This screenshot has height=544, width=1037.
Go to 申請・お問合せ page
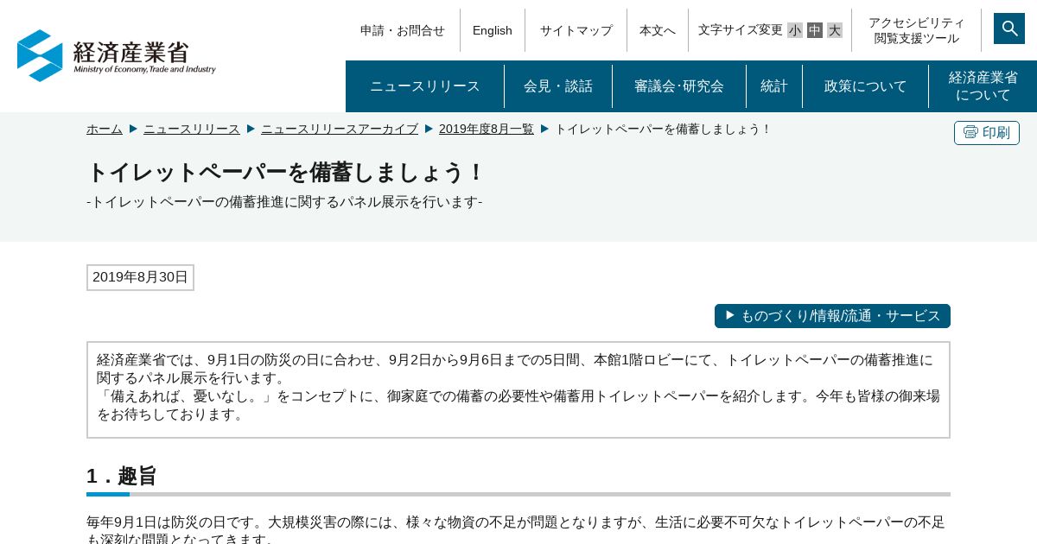click(403, 30)
